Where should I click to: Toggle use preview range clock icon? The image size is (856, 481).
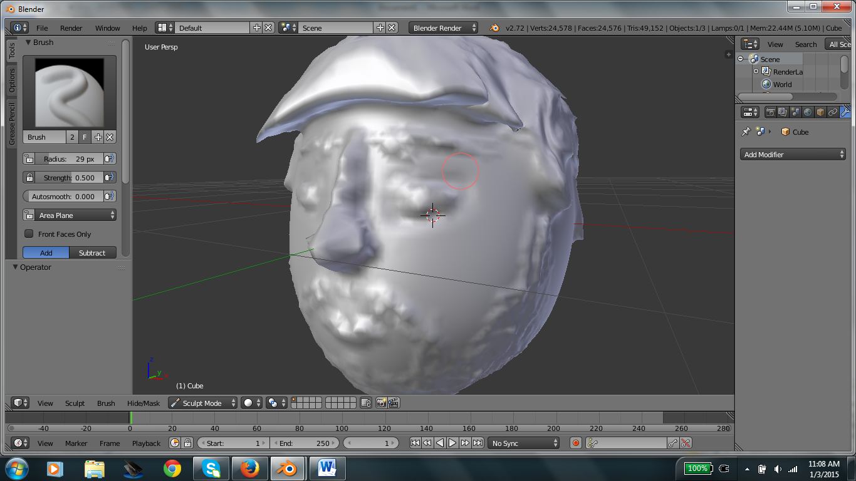175,443
